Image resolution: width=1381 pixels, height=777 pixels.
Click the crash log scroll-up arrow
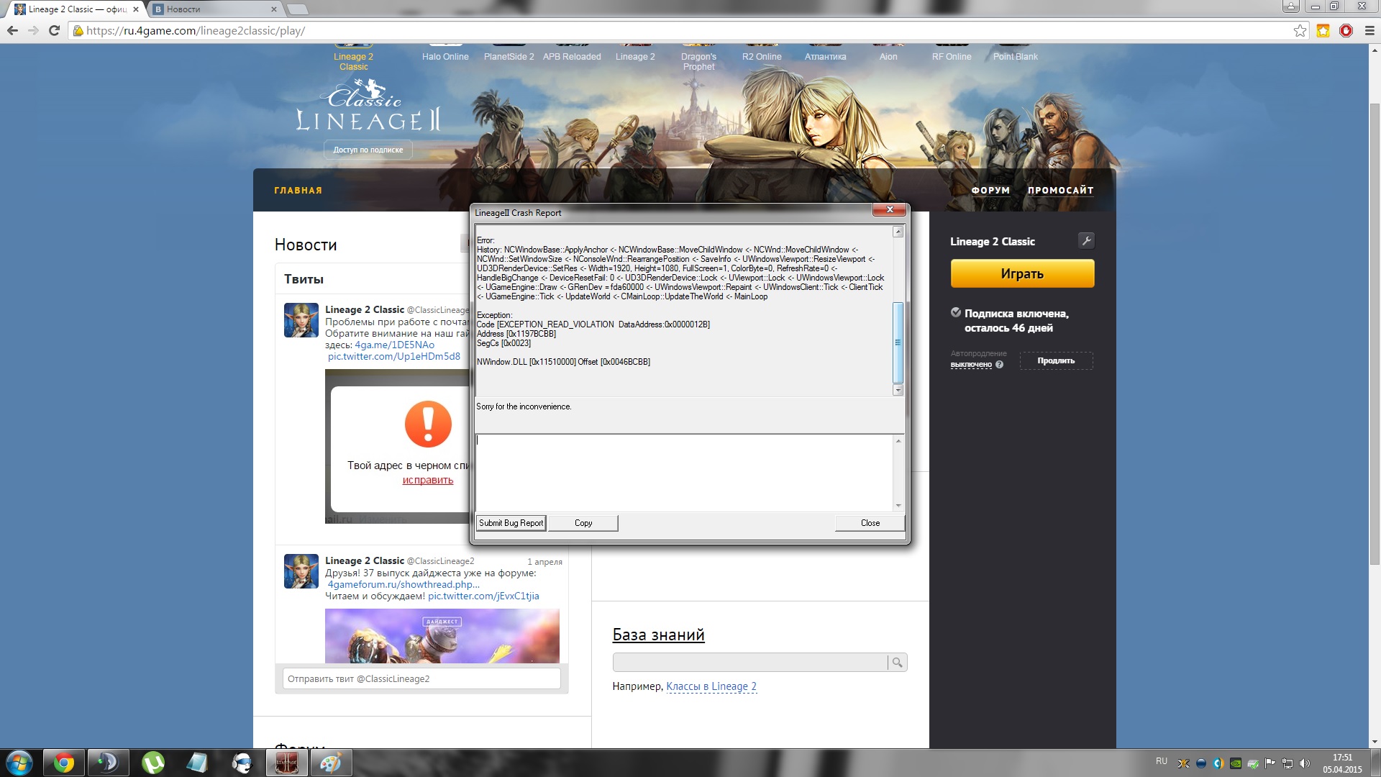tap(898, 232)
